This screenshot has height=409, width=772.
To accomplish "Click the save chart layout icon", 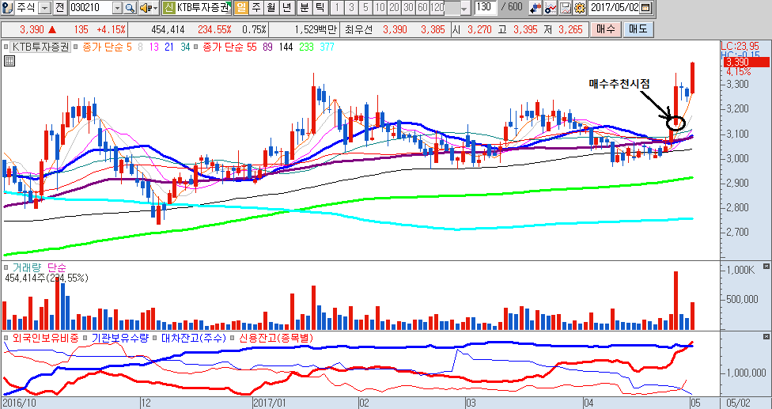I will tap(566, 8).
